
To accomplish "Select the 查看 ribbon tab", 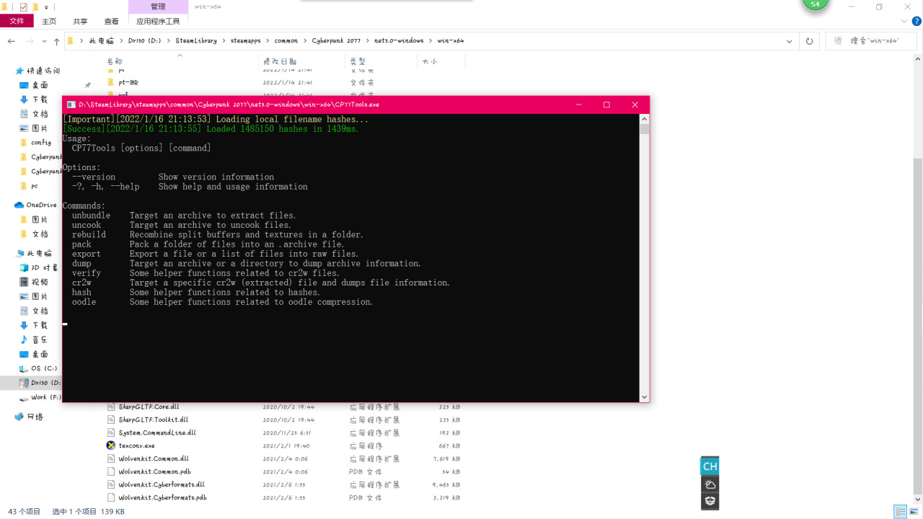I will tap(111, 22).
